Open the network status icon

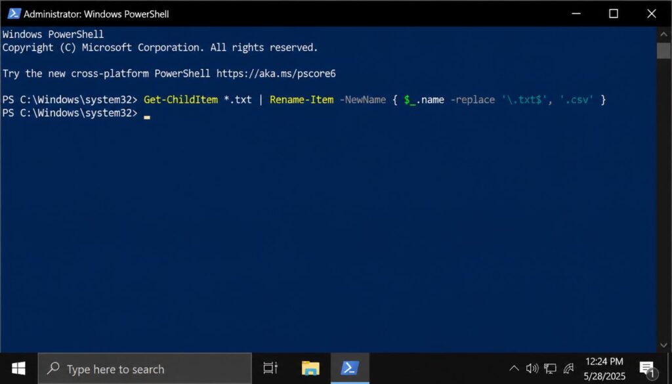pyautogui.click(x=550, y=368)
